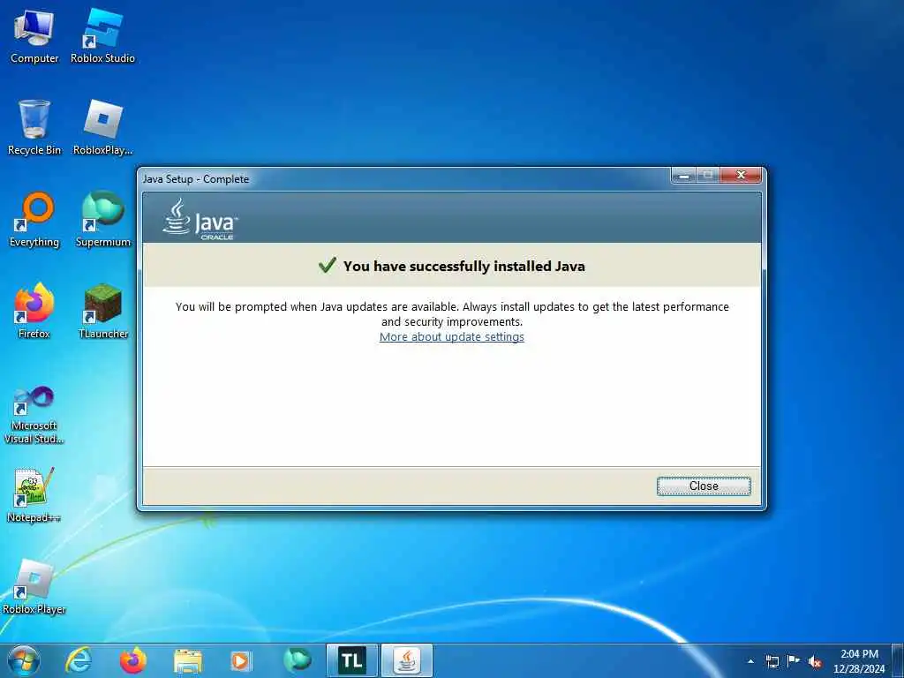The height and width of the screenshot is (678, 904).
Task: Open More about update settings link
Action: tap(451, 336)
